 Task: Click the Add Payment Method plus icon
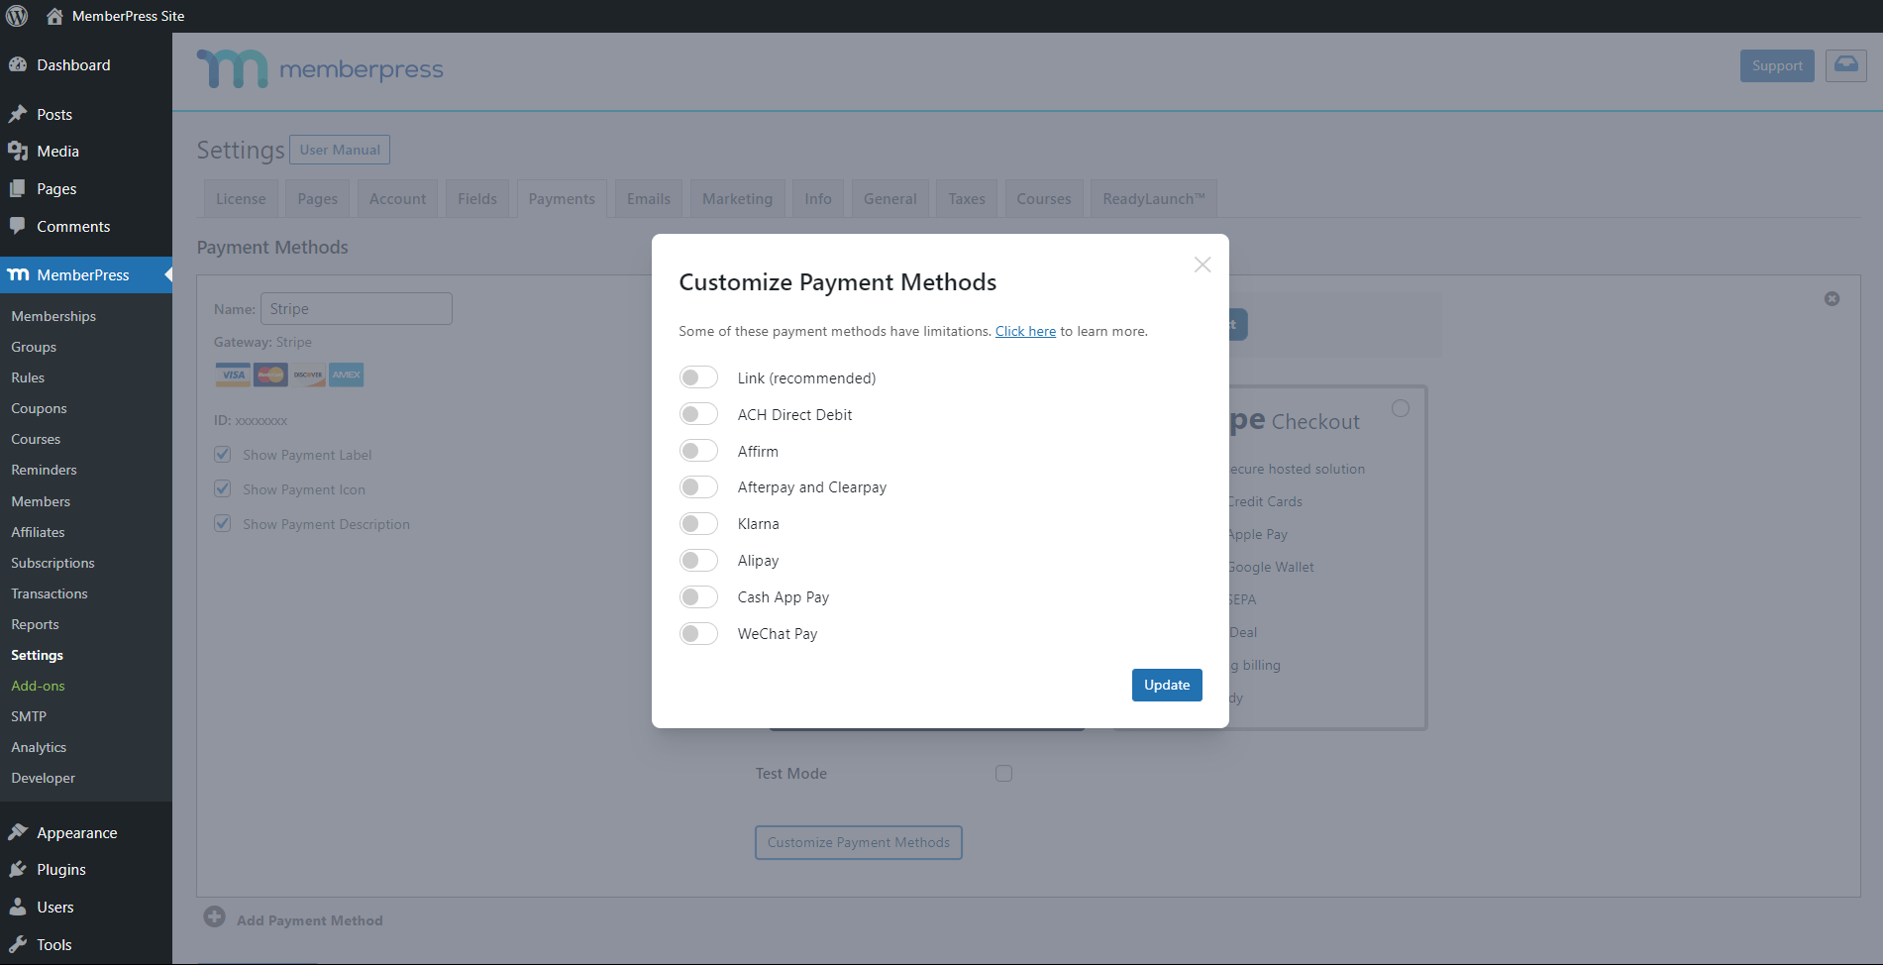click(x=215, y=917)
